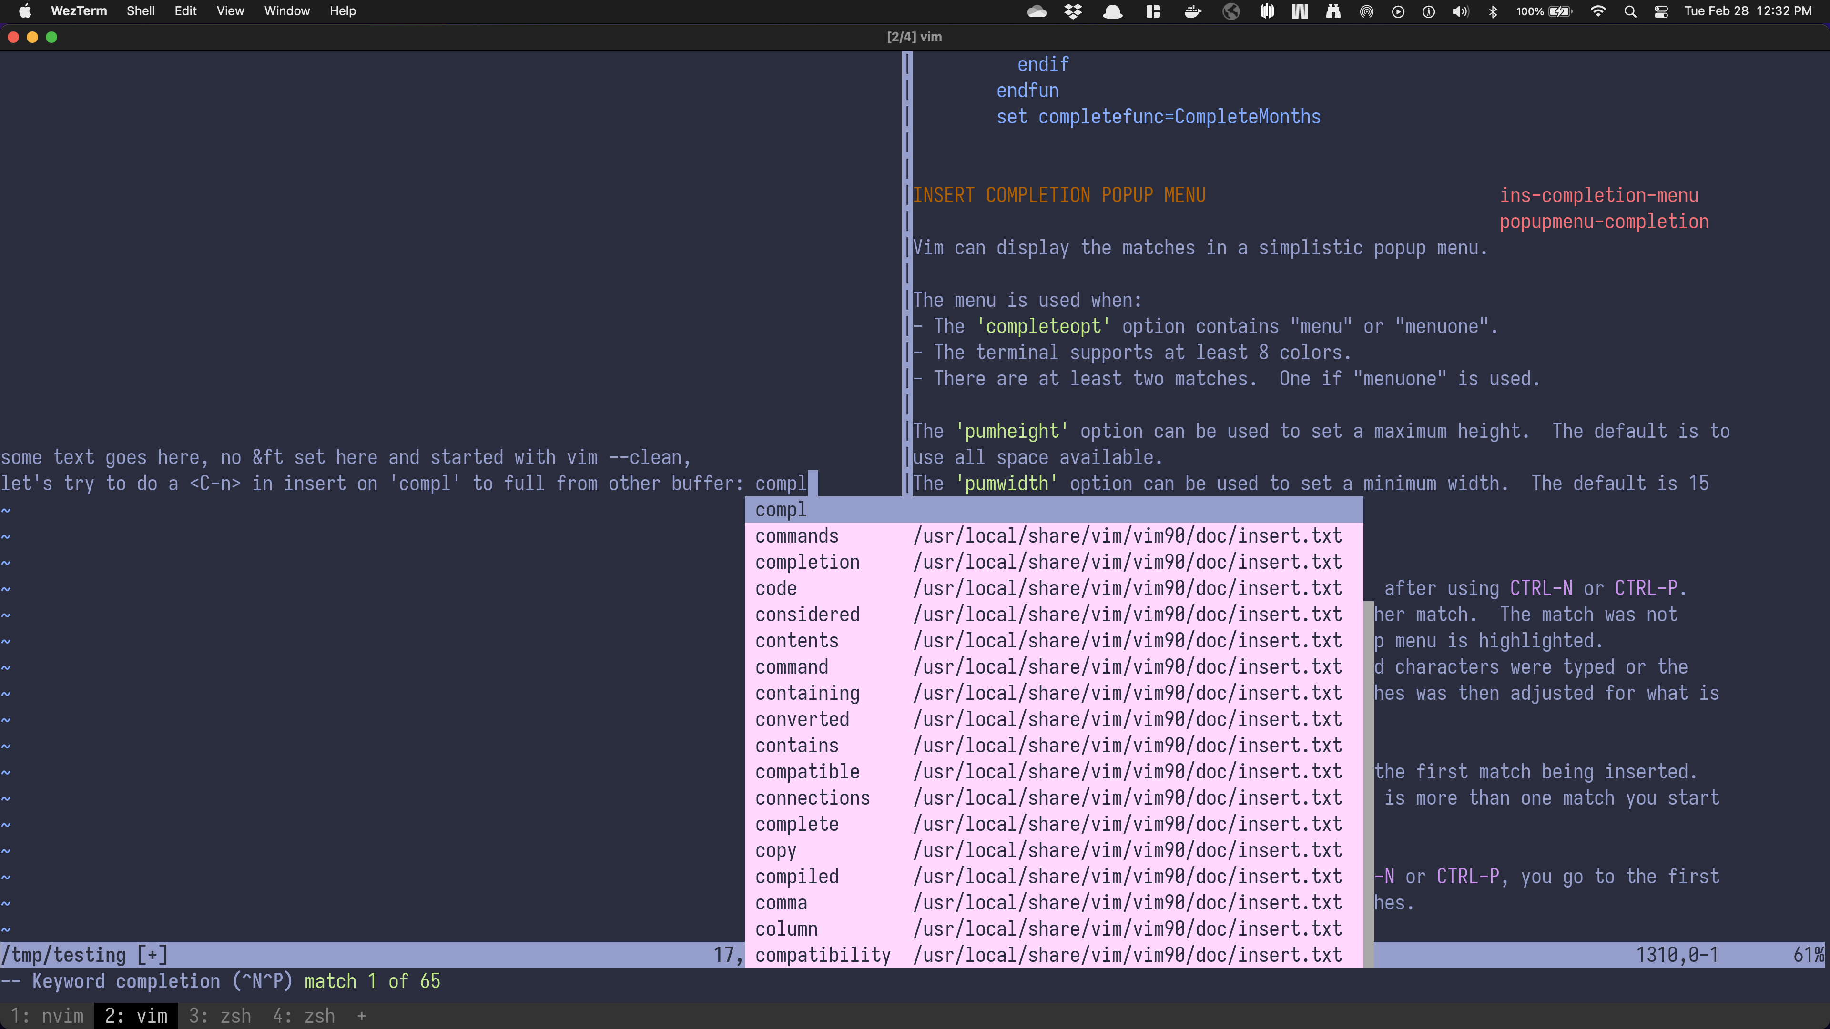Viewport: 1830px width, 1029px height.
Task: Open the AirPlay screen mirroring icon
Action: [x=1366, y=11]
